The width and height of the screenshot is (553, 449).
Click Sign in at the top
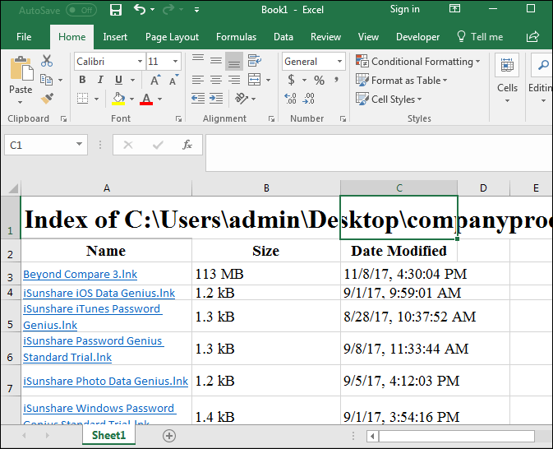404,10
